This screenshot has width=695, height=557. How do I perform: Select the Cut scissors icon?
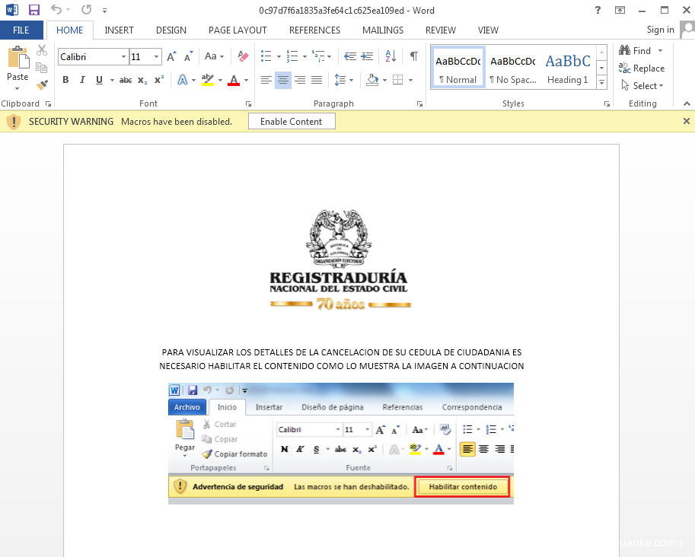point(42,50)
